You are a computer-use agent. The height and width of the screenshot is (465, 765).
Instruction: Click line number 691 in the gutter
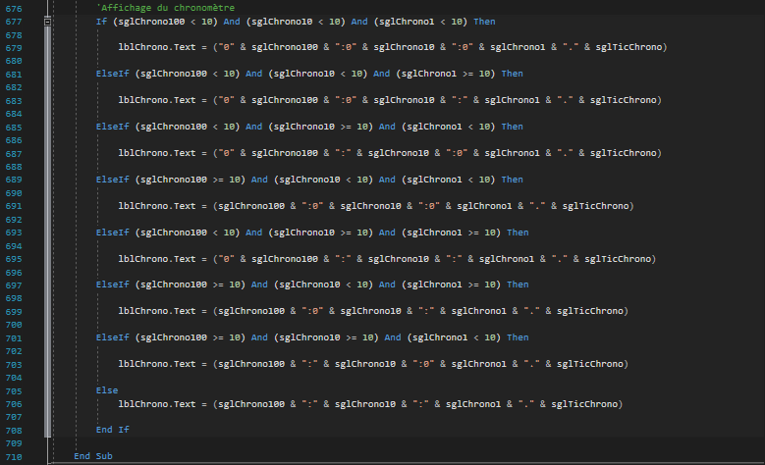14,206
